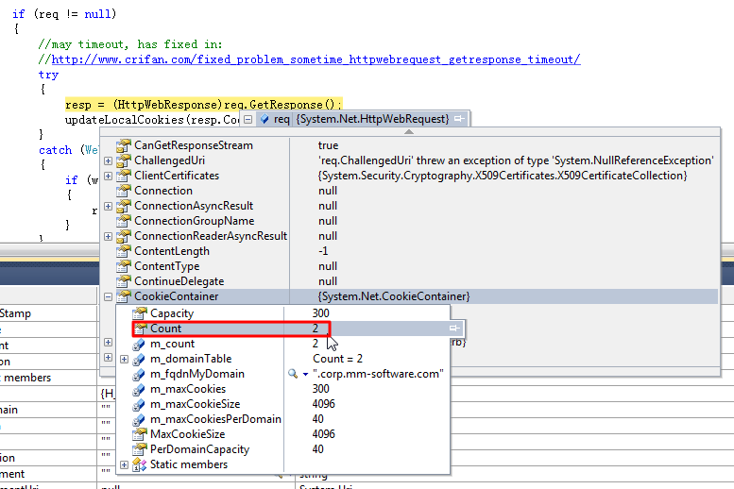The width and height of the screenshot is (734, 489).
Task: Click the ConnectionGroupName property icon
Action: coord(124,221)
